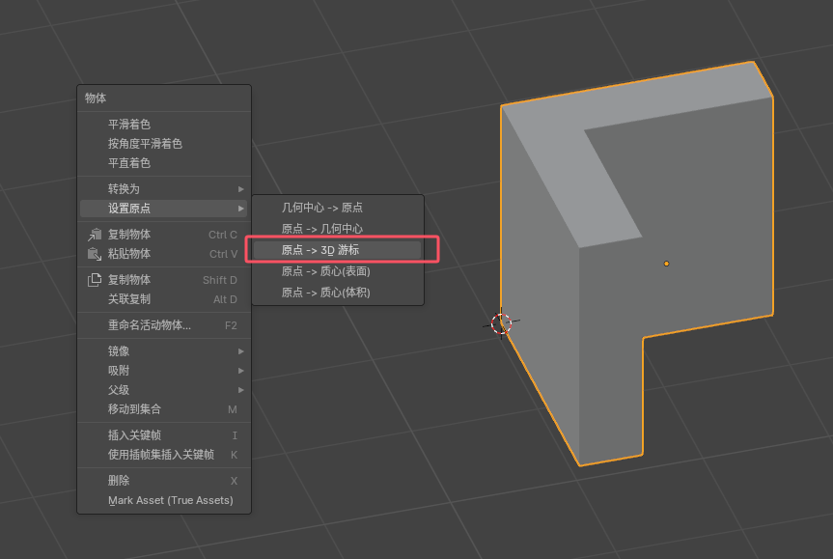This screenshot has height=559, width=833.
Task: Open the 吸附 submenu
Action: click(164, 371)
